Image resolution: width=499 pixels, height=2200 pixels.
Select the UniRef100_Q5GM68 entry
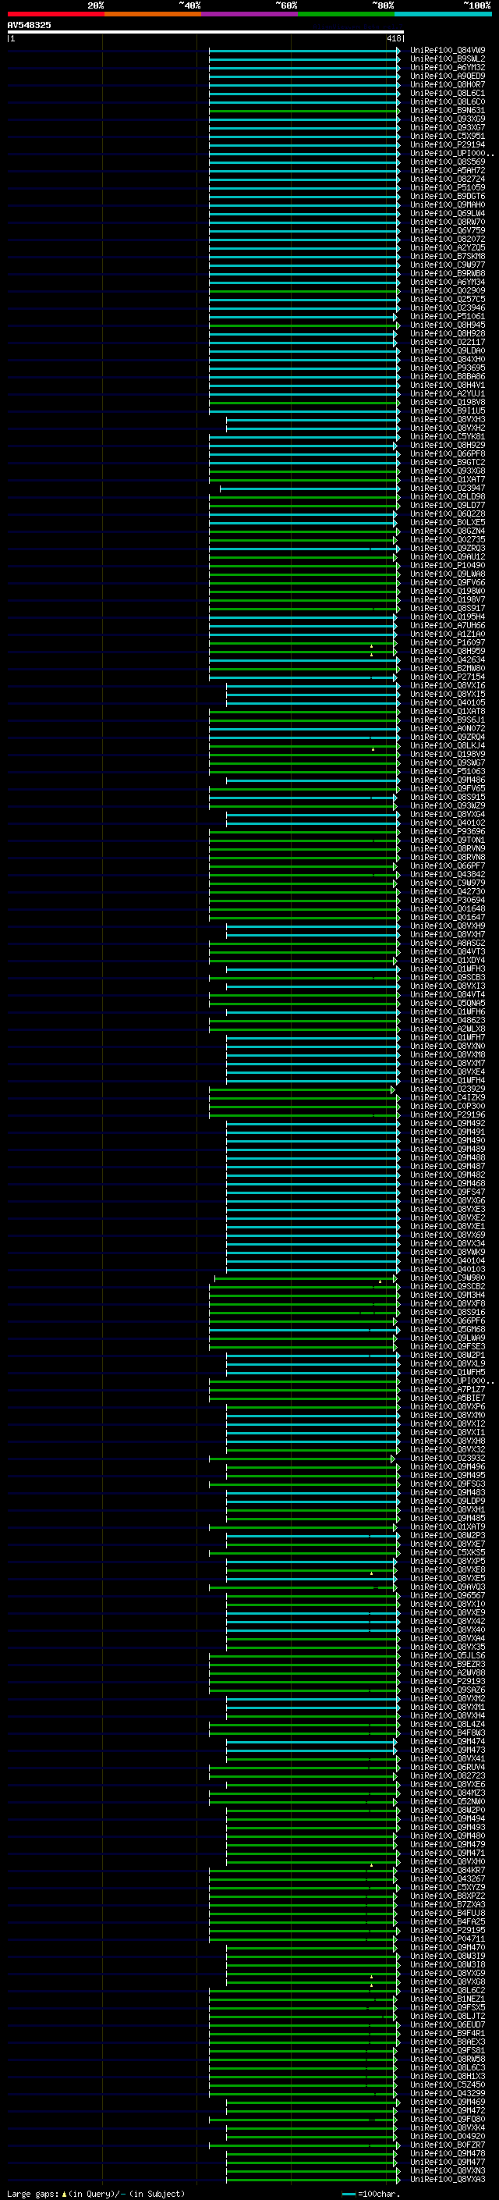(448, 1330)
